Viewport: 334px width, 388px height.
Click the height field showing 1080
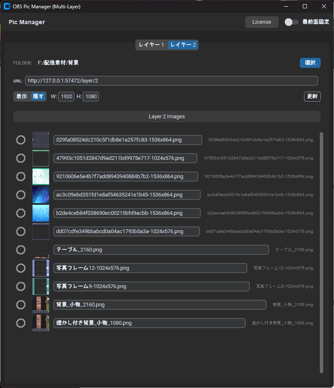point(91,97)
